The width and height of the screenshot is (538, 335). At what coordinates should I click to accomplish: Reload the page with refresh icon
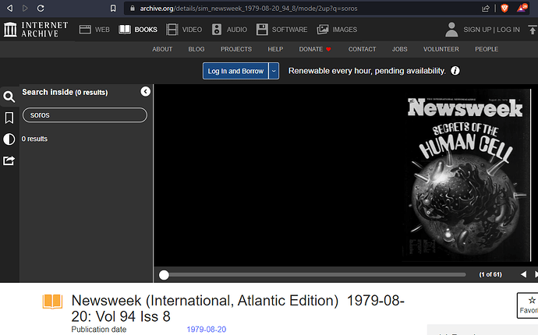click(41, 9)
